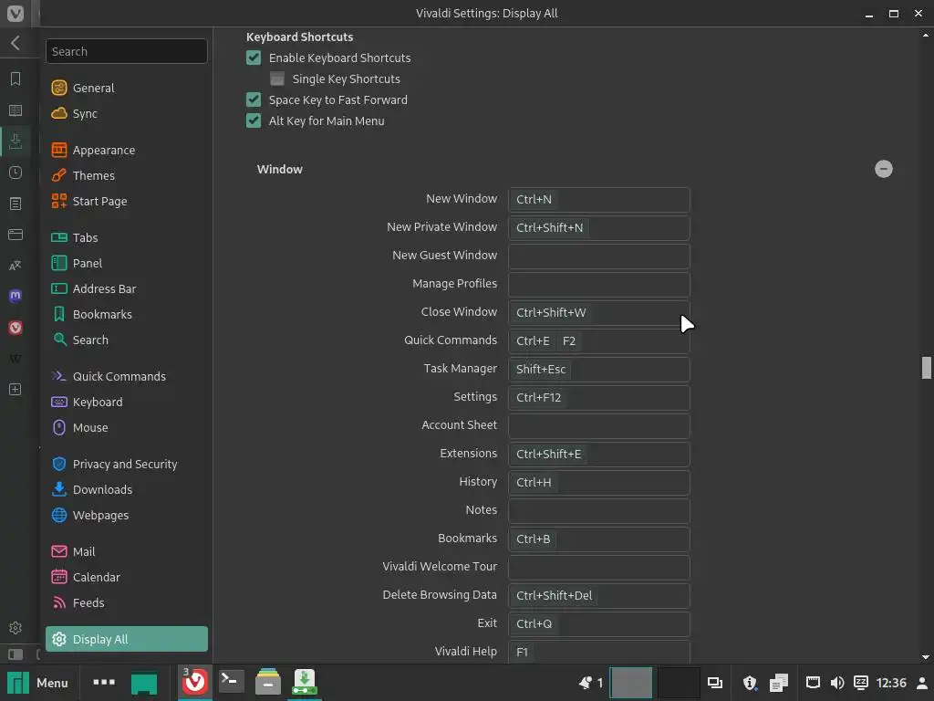Click the Account Sheet shortcut field
This screenshot has width=934, height=701.
tap(598, 425)
